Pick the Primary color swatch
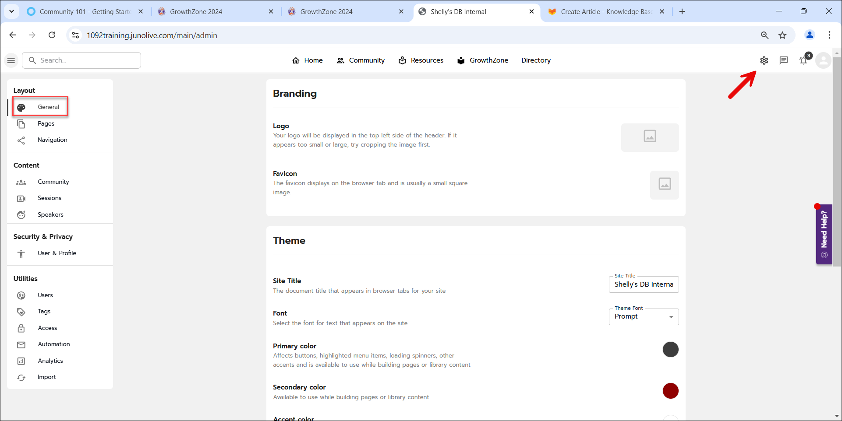The height and width of the screenshot is (421, 842). pyautogui.click(x=670, y=350)
